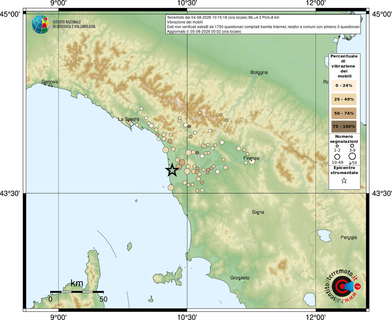Click the top 9°00' longitude label
The image size is (392, 320).
click(58, 3)
